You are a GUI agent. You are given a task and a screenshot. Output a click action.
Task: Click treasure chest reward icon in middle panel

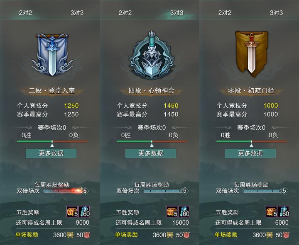(x=172, y=211)
